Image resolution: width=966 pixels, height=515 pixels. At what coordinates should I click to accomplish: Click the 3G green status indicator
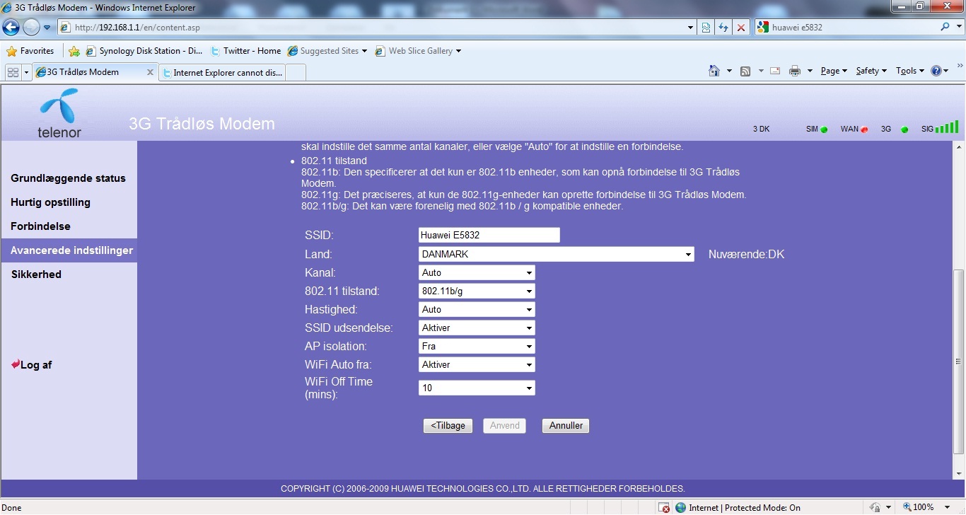pyautogui.click(x=904, y=129)
